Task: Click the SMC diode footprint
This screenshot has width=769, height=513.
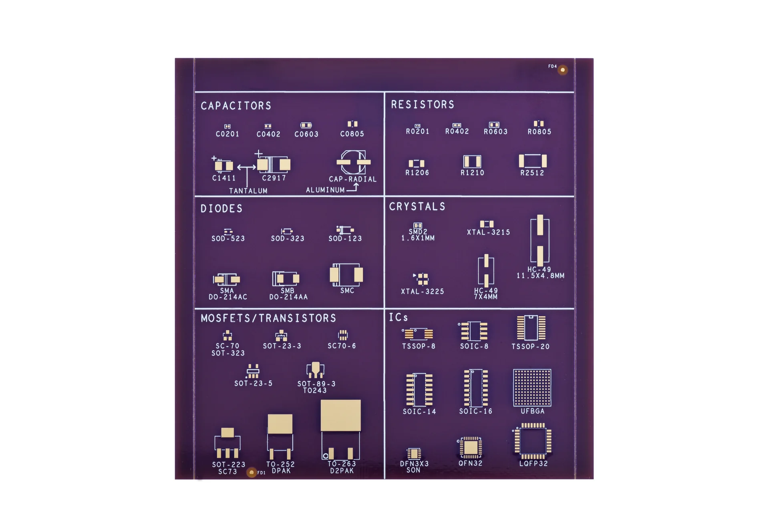Action: (x=346, y=275)
